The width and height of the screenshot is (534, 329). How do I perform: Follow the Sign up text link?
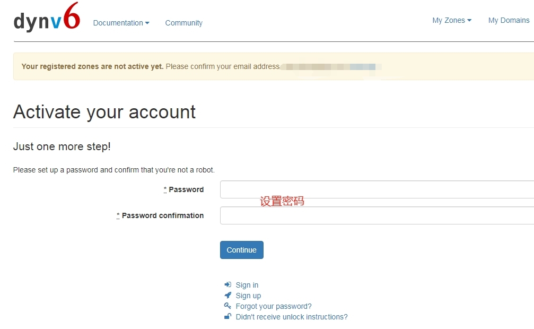coord(248,296)
